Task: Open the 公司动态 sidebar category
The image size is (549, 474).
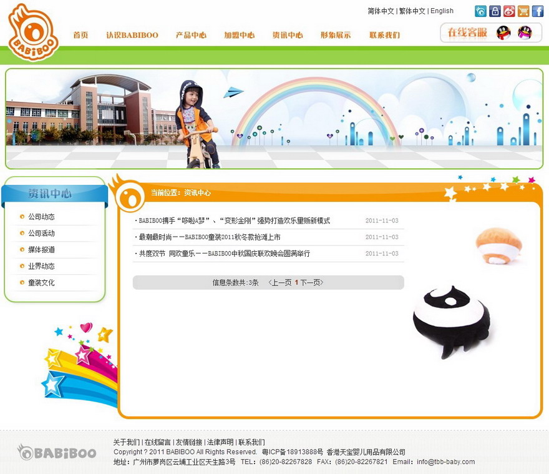Action: 41,217
